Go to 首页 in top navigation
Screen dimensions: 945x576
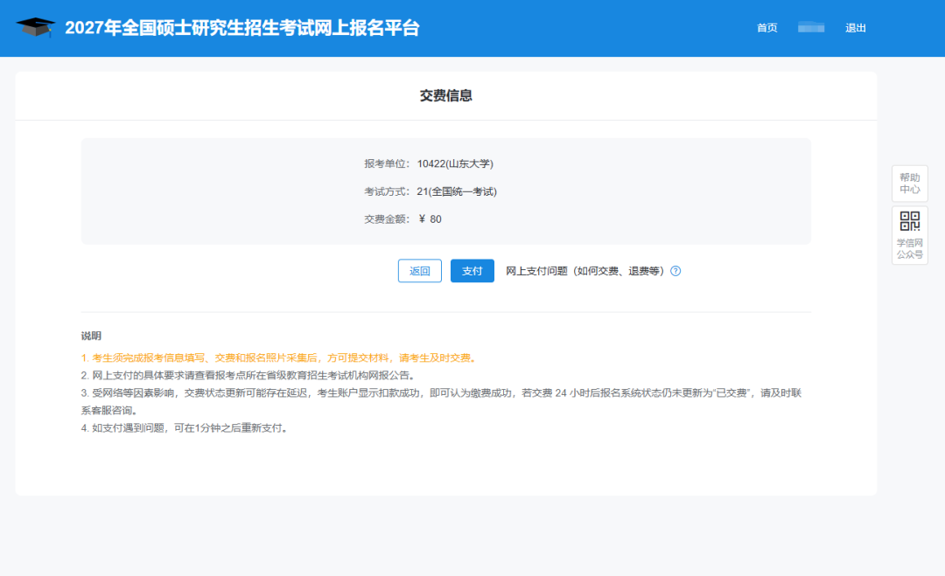pos(766,28)
